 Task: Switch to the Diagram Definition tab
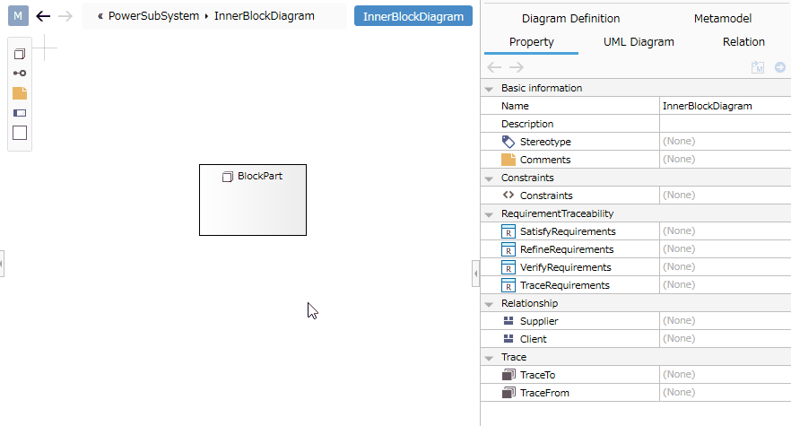click(570, 19)
